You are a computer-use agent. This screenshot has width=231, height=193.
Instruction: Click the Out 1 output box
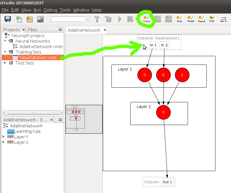tap(167, 182)
